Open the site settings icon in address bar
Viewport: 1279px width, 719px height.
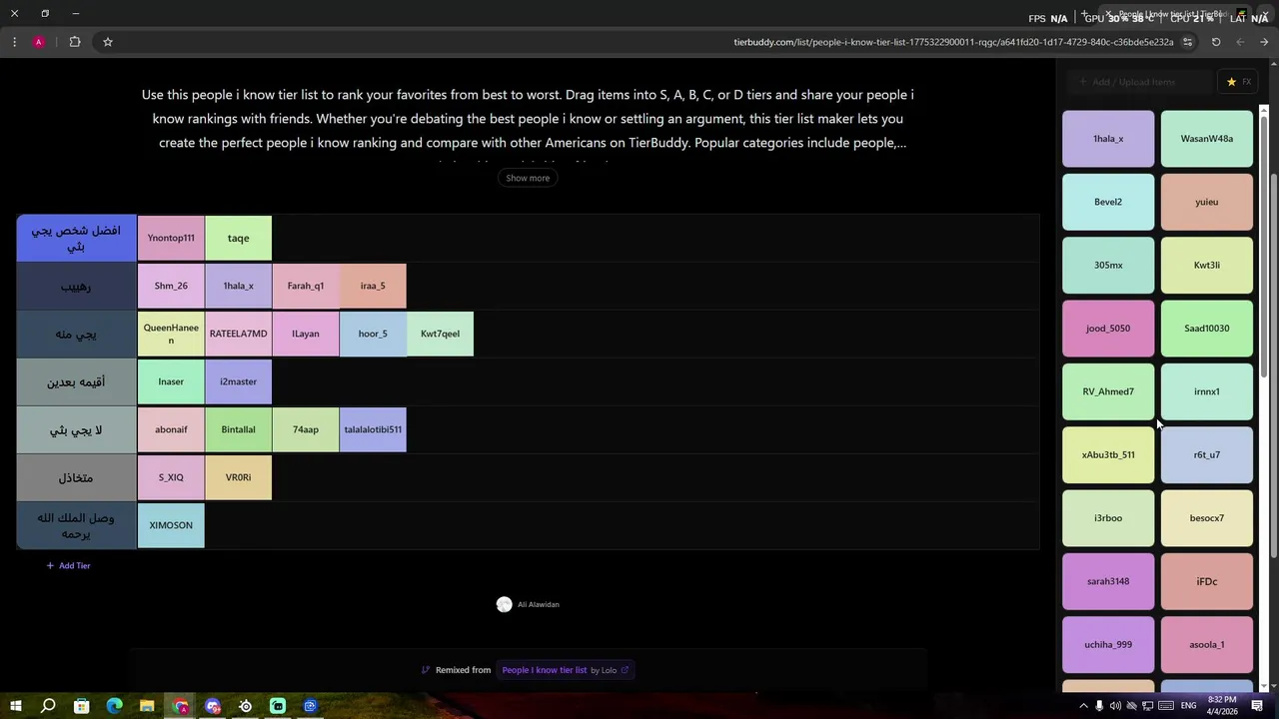pyautogui.click(x=1187, y=42)
